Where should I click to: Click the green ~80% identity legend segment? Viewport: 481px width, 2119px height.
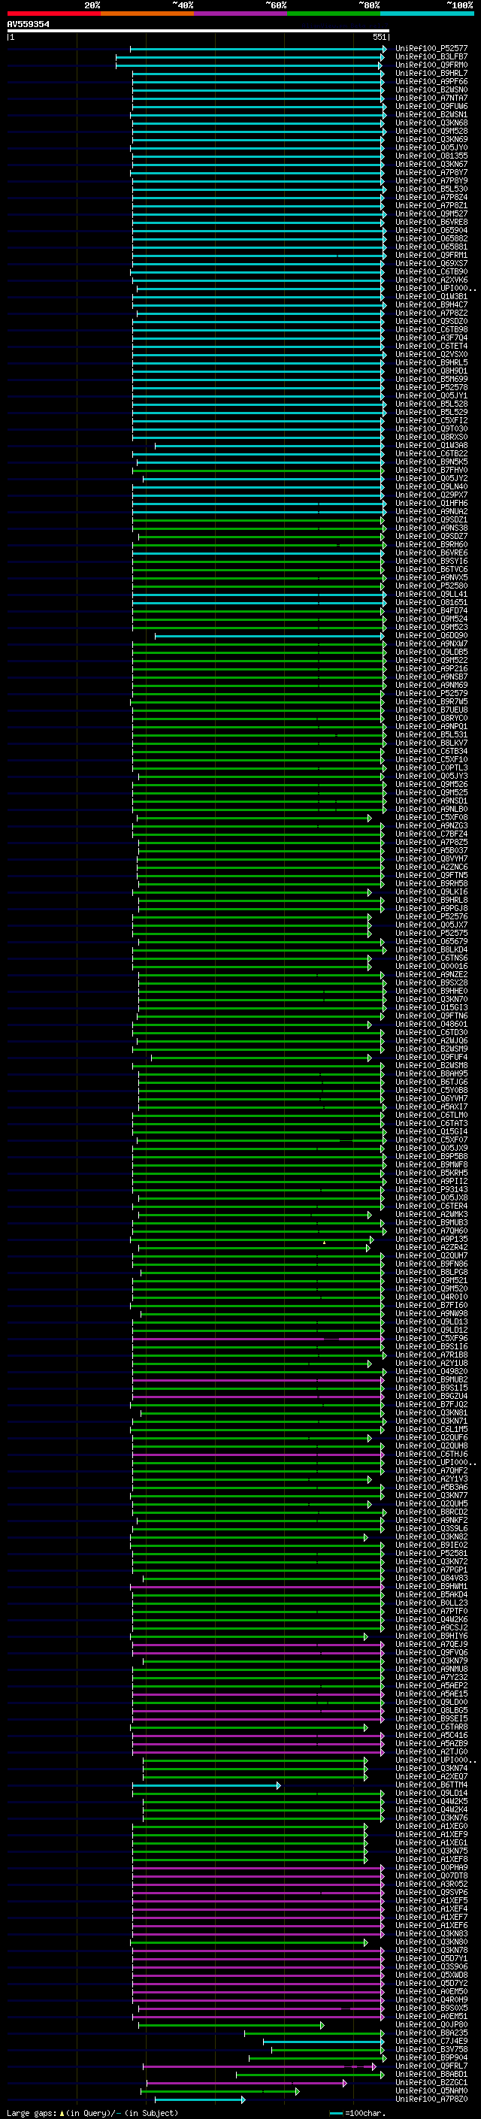(333, 14)
